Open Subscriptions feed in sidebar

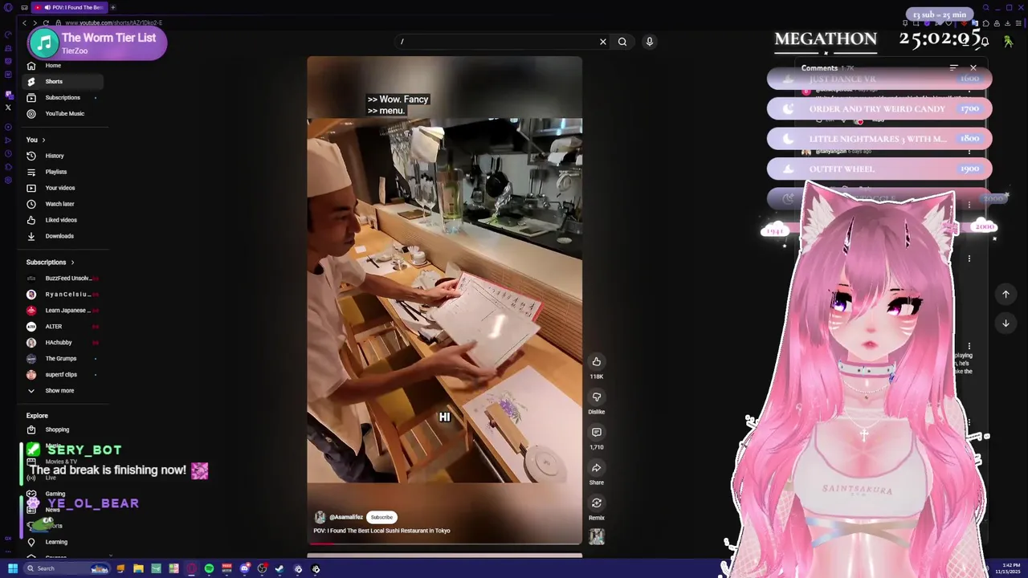[63, 97]
